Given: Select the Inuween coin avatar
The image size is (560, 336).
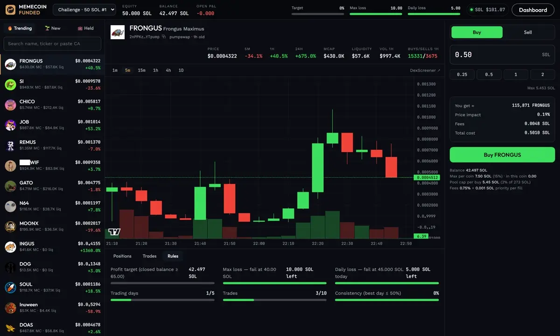Looking at the screenshot, I should click(x=10, y=308).
